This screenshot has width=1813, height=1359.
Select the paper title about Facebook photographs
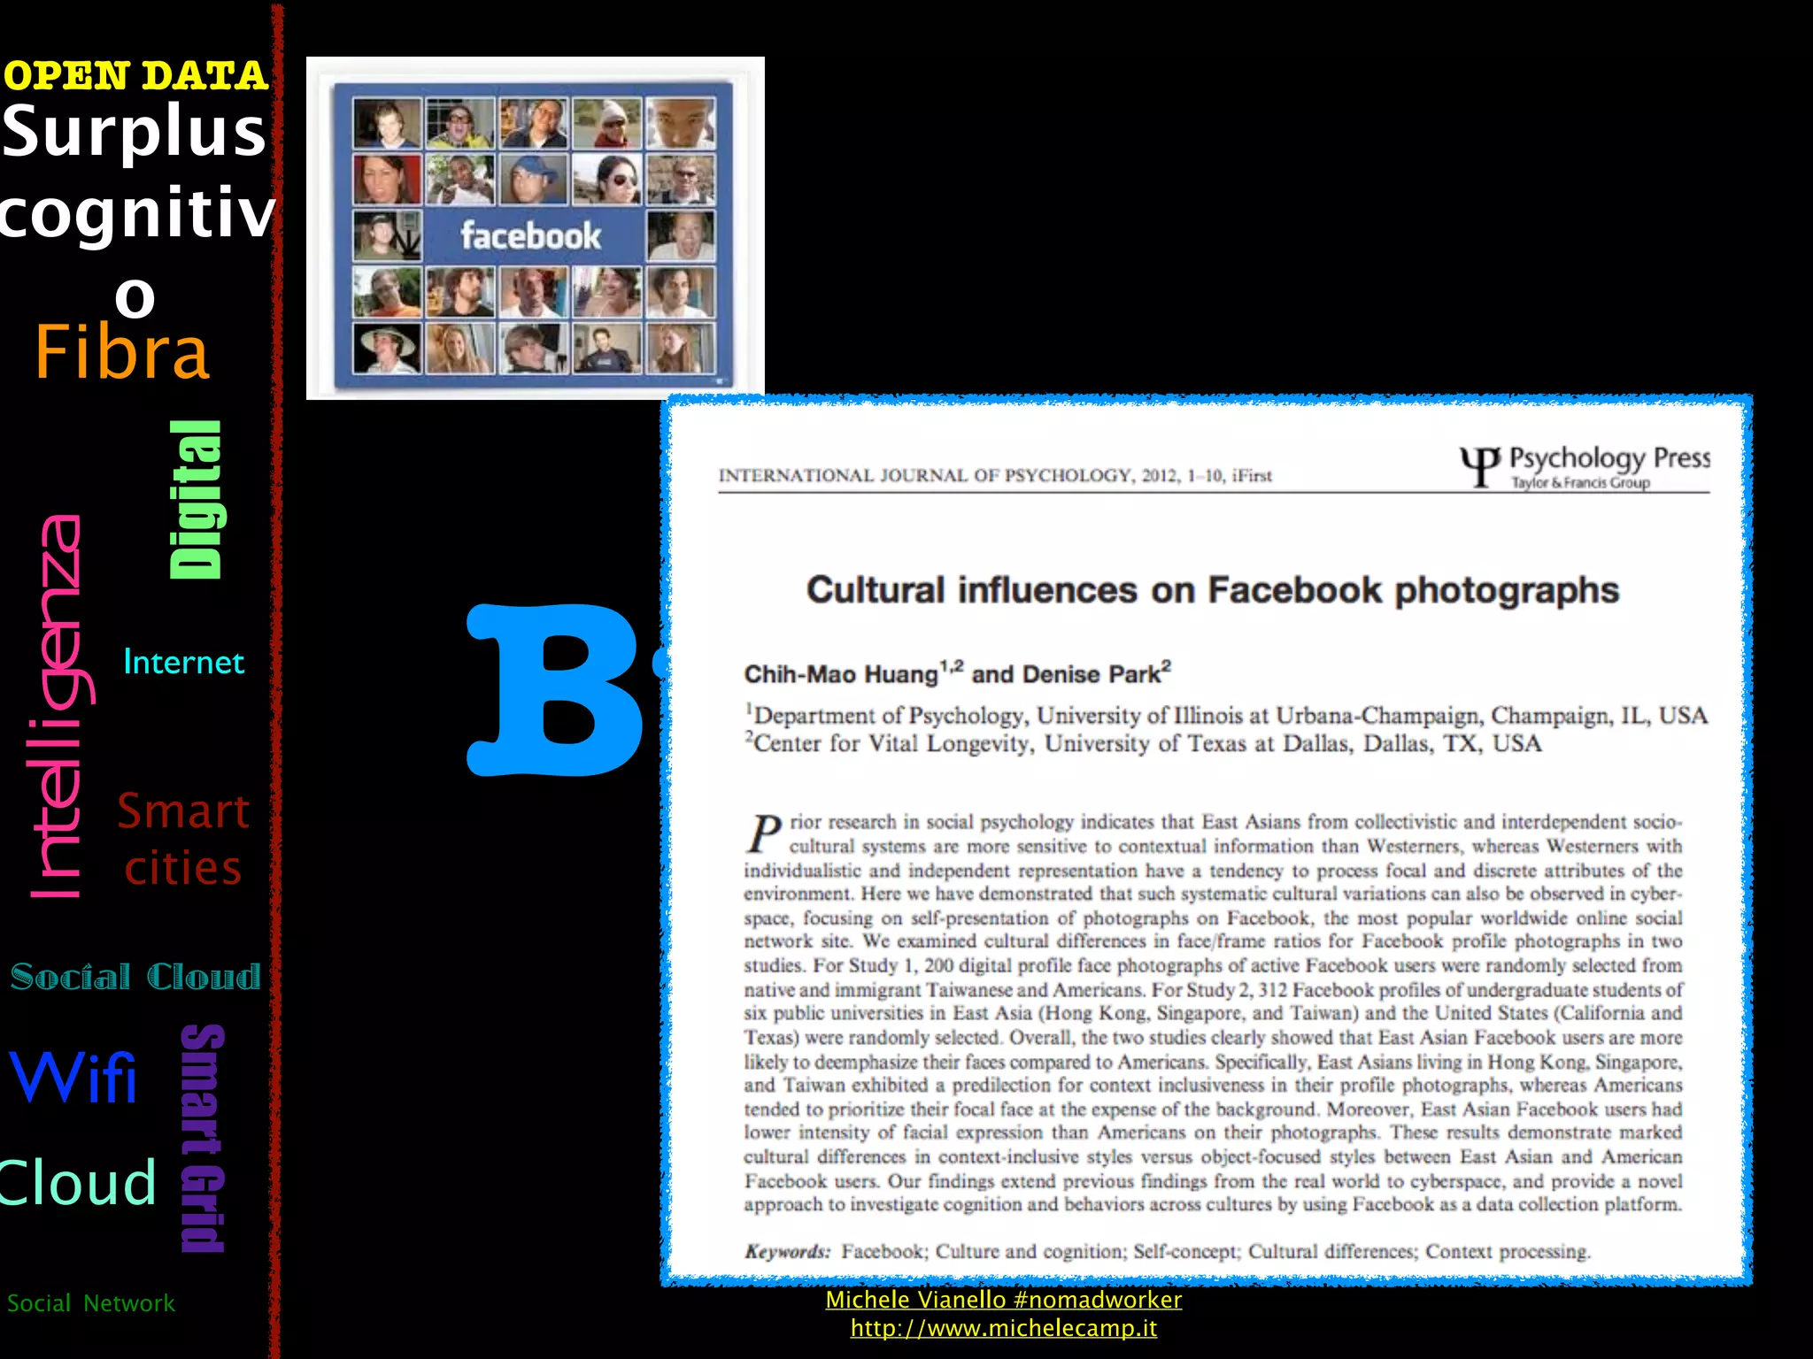coord(1212,590)
